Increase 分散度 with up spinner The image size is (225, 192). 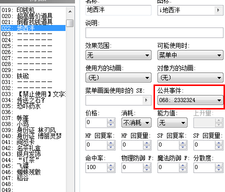[x=218, y=165]
